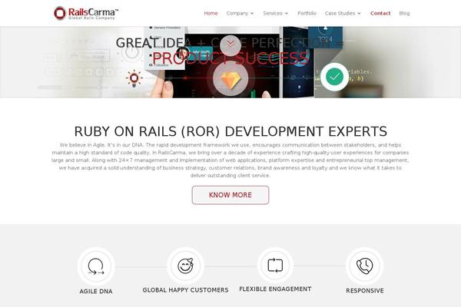The width and height of the screenshot is (461, 307).
Task: Click the Responsive phone clock icon
Action: pyautogui.click(x=364, y=266)
